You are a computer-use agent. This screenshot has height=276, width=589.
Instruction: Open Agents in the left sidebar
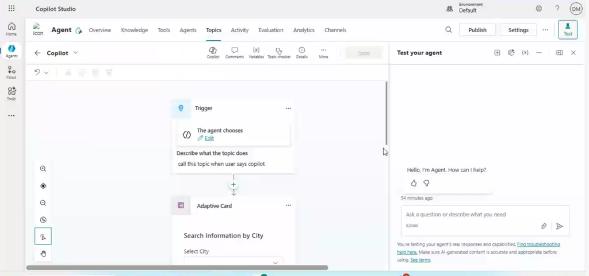[12, 51]
